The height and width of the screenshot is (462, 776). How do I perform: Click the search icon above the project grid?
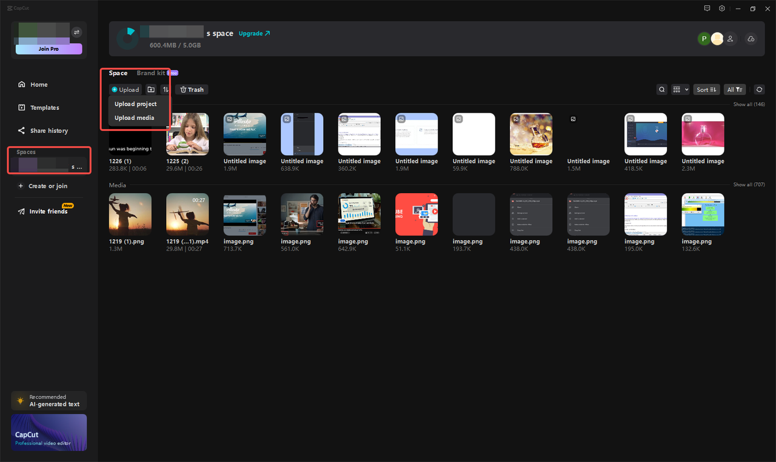(661, 89)
